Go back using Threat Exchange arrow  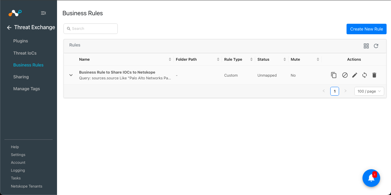pos(9,28)
